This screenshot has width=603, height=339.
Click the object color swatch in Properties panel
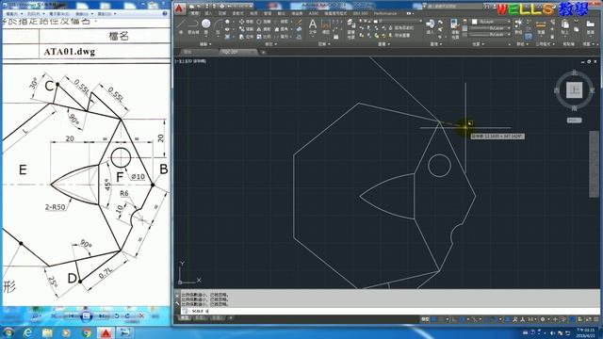point(475,22)
